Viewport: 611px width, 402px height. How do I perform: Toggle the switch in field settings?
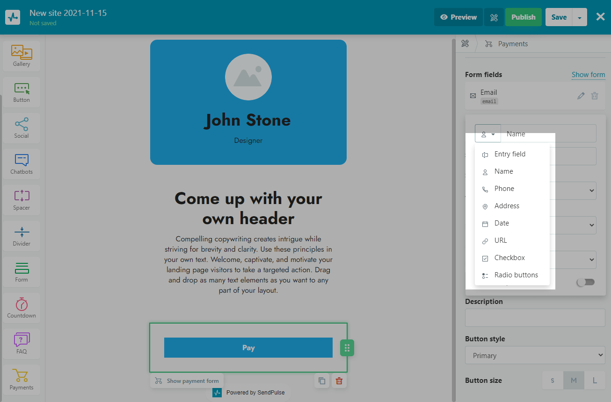click(x=585, y=282)
